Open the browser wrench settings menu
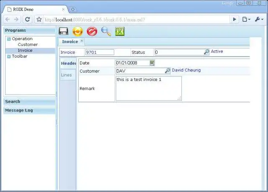268x192 pixels. pyautogui.click(x=259, y=20)
